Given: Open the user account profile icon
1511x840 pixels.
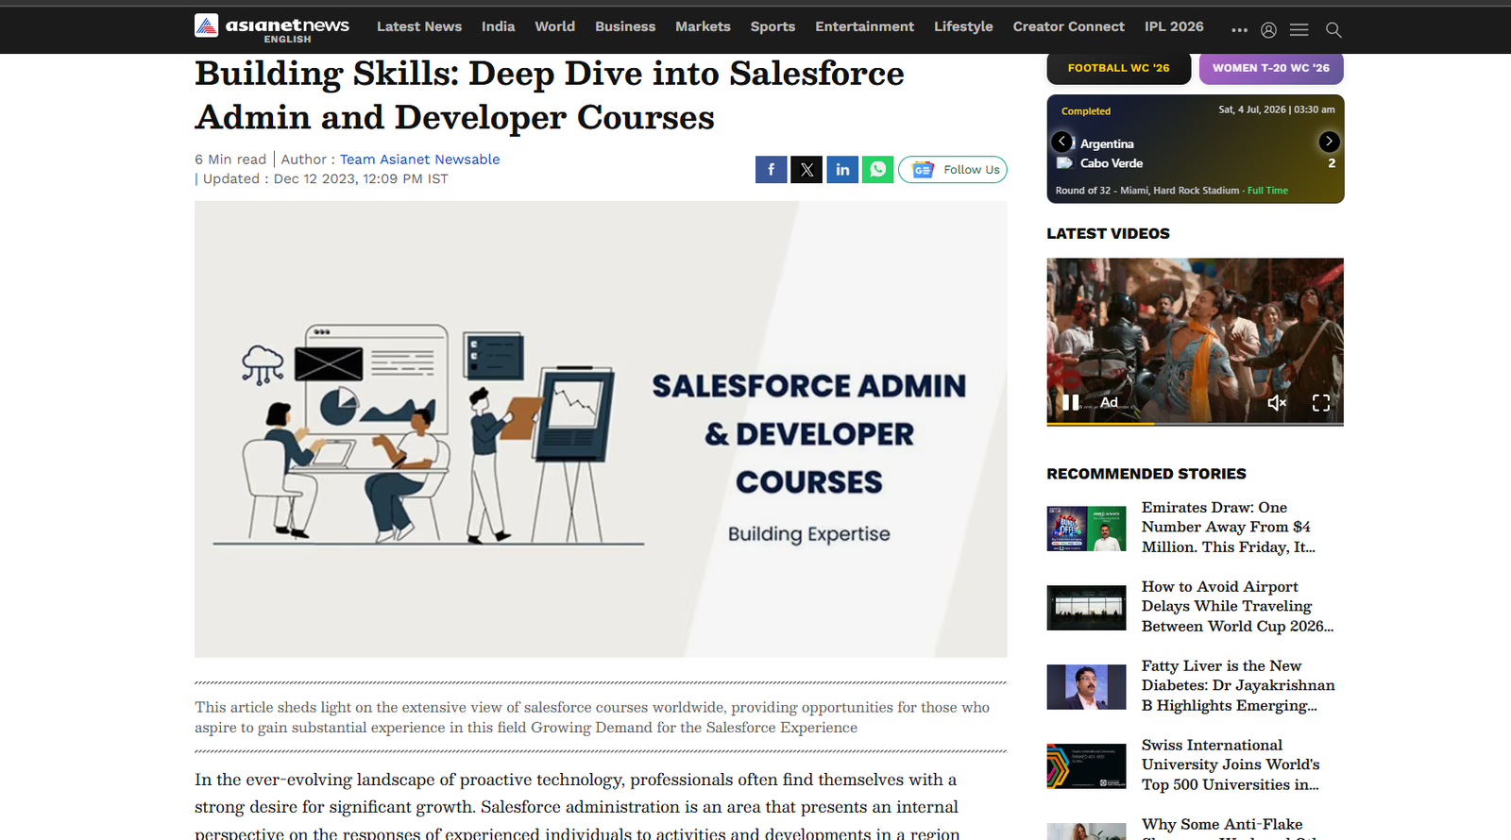Looking at the screenshot, I should [x=1268, y=30].
